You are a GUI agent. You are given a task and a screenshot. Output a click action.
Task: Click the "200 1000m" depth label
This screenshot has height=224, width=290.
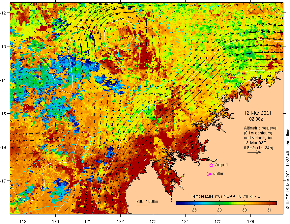(147, 202)
